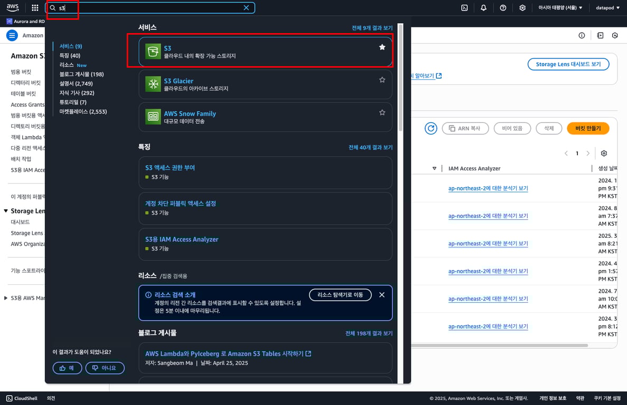Refresh the bucket list
Screen dimensions: 627x405
click(431, 129)
